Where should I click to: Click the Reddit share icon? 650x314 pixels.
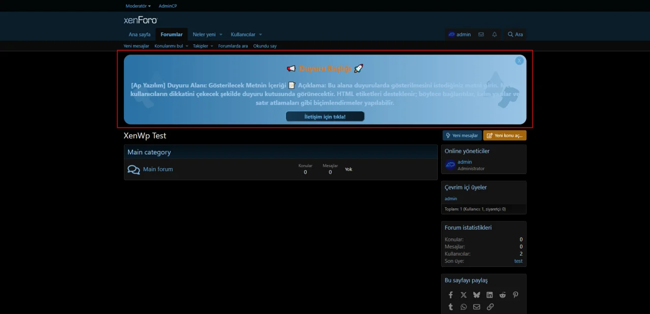point(502,295)
